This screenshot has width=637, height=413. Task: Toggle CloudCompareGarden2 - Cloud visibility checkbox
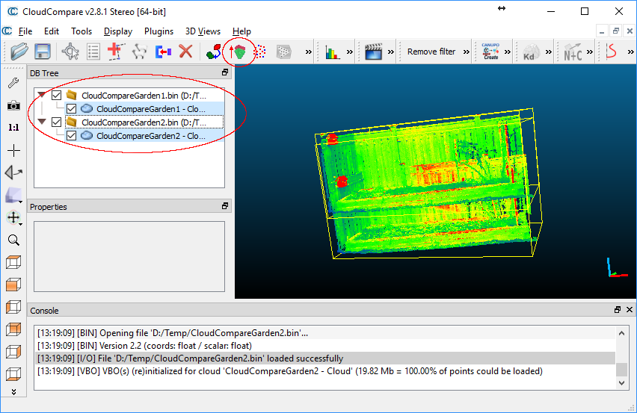(x=71, y=135)
